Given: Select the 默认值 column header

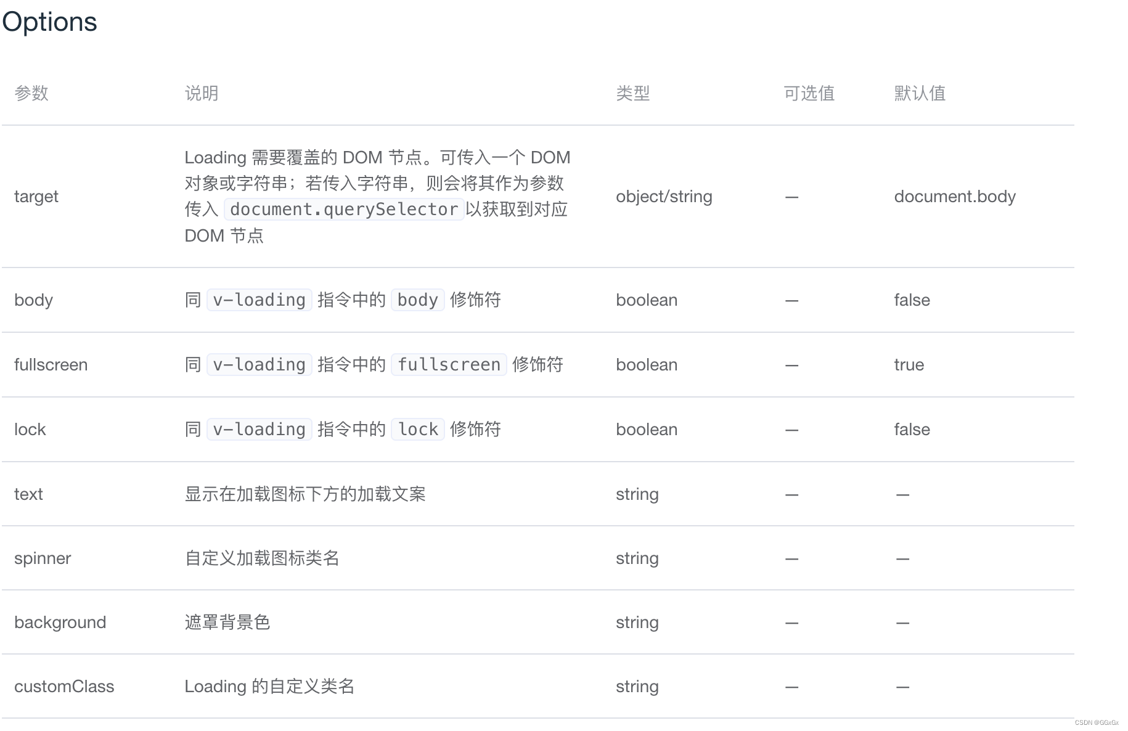Looking at the screenshot, I should (x=919, y=93).
